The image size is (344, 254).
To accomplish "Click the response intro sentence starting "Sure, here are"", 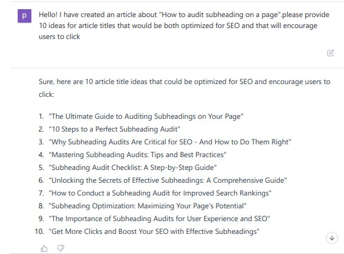I will coord(185,88).
